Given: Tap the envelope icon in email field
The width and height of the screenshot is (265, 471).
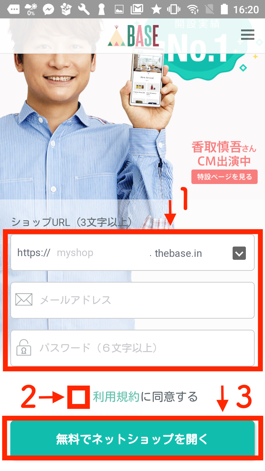Looking at the screenshot, I should [x=24, y=300].
